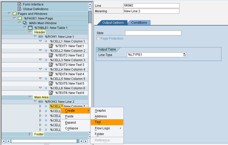Choose Expand from the context menu
The width and height of the screenshot is (228, 145).
[76, 123]
